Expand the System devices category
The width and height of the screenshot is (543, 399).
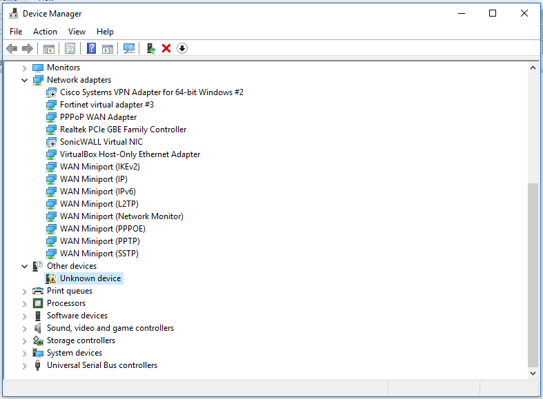point(24,354)
